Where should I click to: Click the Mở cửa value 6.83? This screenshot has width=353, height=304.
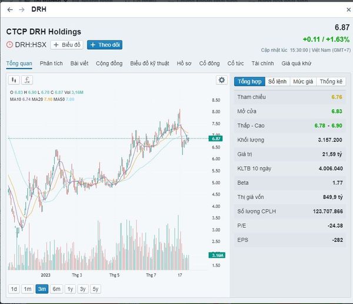pyautogui.click(x=337, y=112)
